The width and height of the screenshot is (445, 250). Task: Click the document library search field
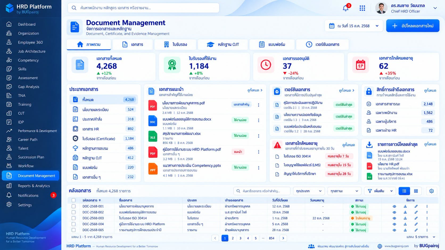pyautogui.click(x=262, y=191)
